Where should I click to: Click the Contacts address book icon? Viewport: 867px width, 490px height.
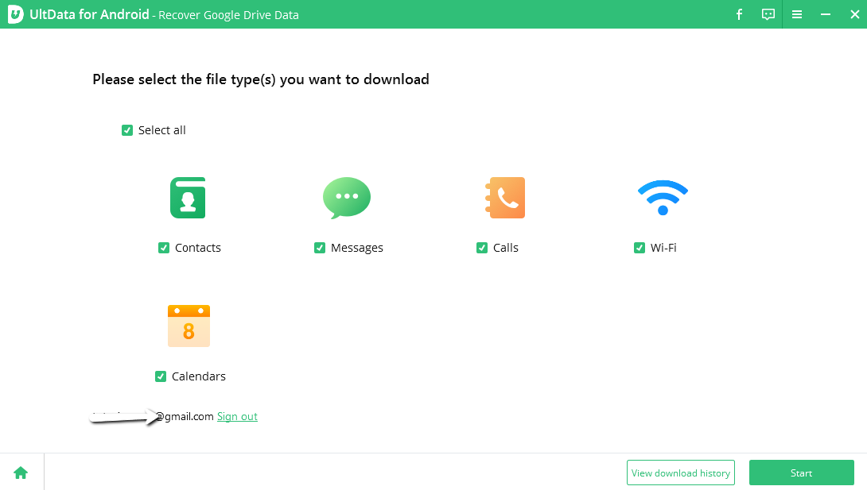pos(188,198)
